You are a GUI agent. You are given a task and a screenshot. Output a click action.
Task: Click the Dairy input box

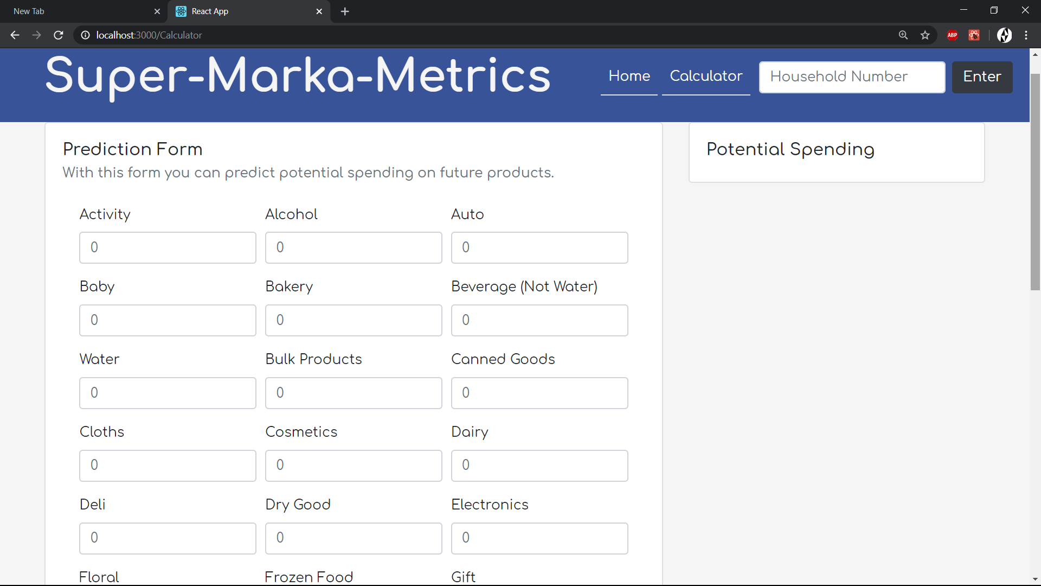point(539,466)
